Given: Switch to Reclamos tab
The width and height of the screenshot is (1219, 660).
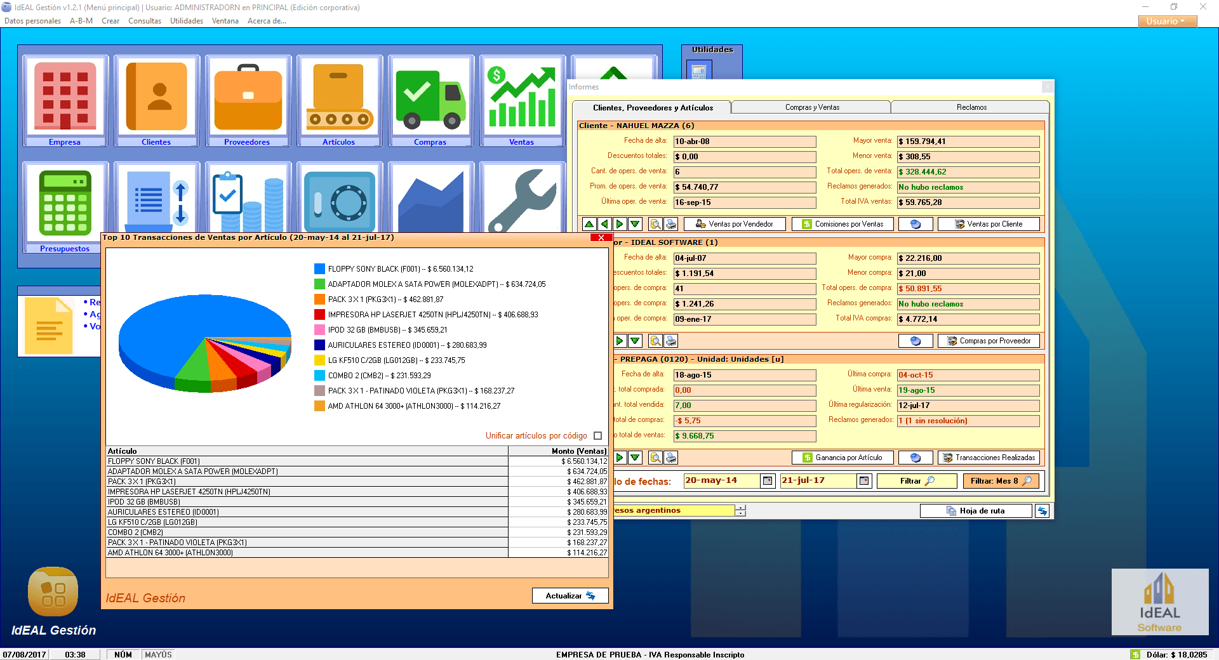Looking at the screenshot, I should [971, 107].
